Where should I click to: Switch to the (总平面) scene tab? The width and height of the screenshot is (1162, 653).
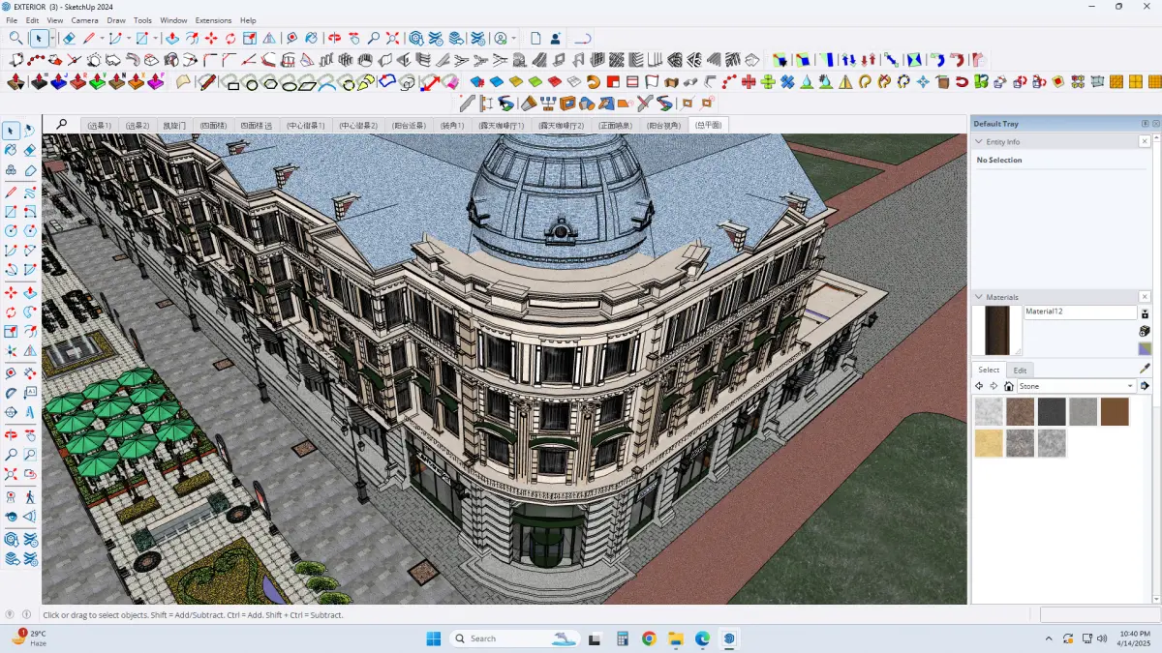709,125
